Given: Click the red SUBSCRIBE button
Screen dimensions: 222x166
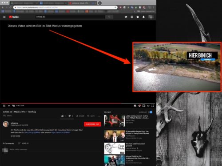Looking at the screenshot, I should [x=92, y=124].
